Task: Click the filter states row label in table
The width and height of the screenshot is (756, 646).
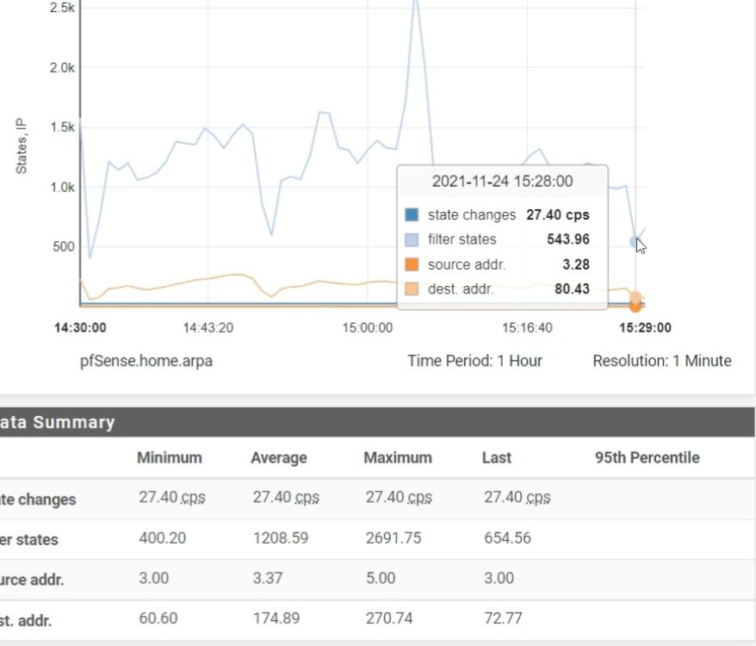Action: coord(29,539)
